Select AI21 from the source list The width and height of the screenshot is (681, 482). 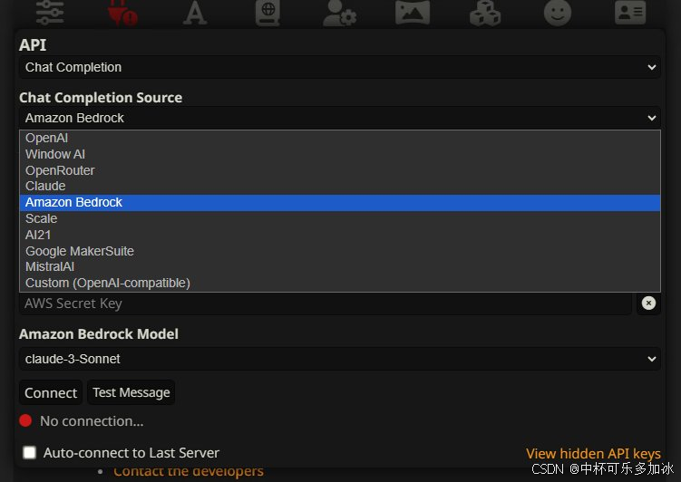tap(340, 235)
